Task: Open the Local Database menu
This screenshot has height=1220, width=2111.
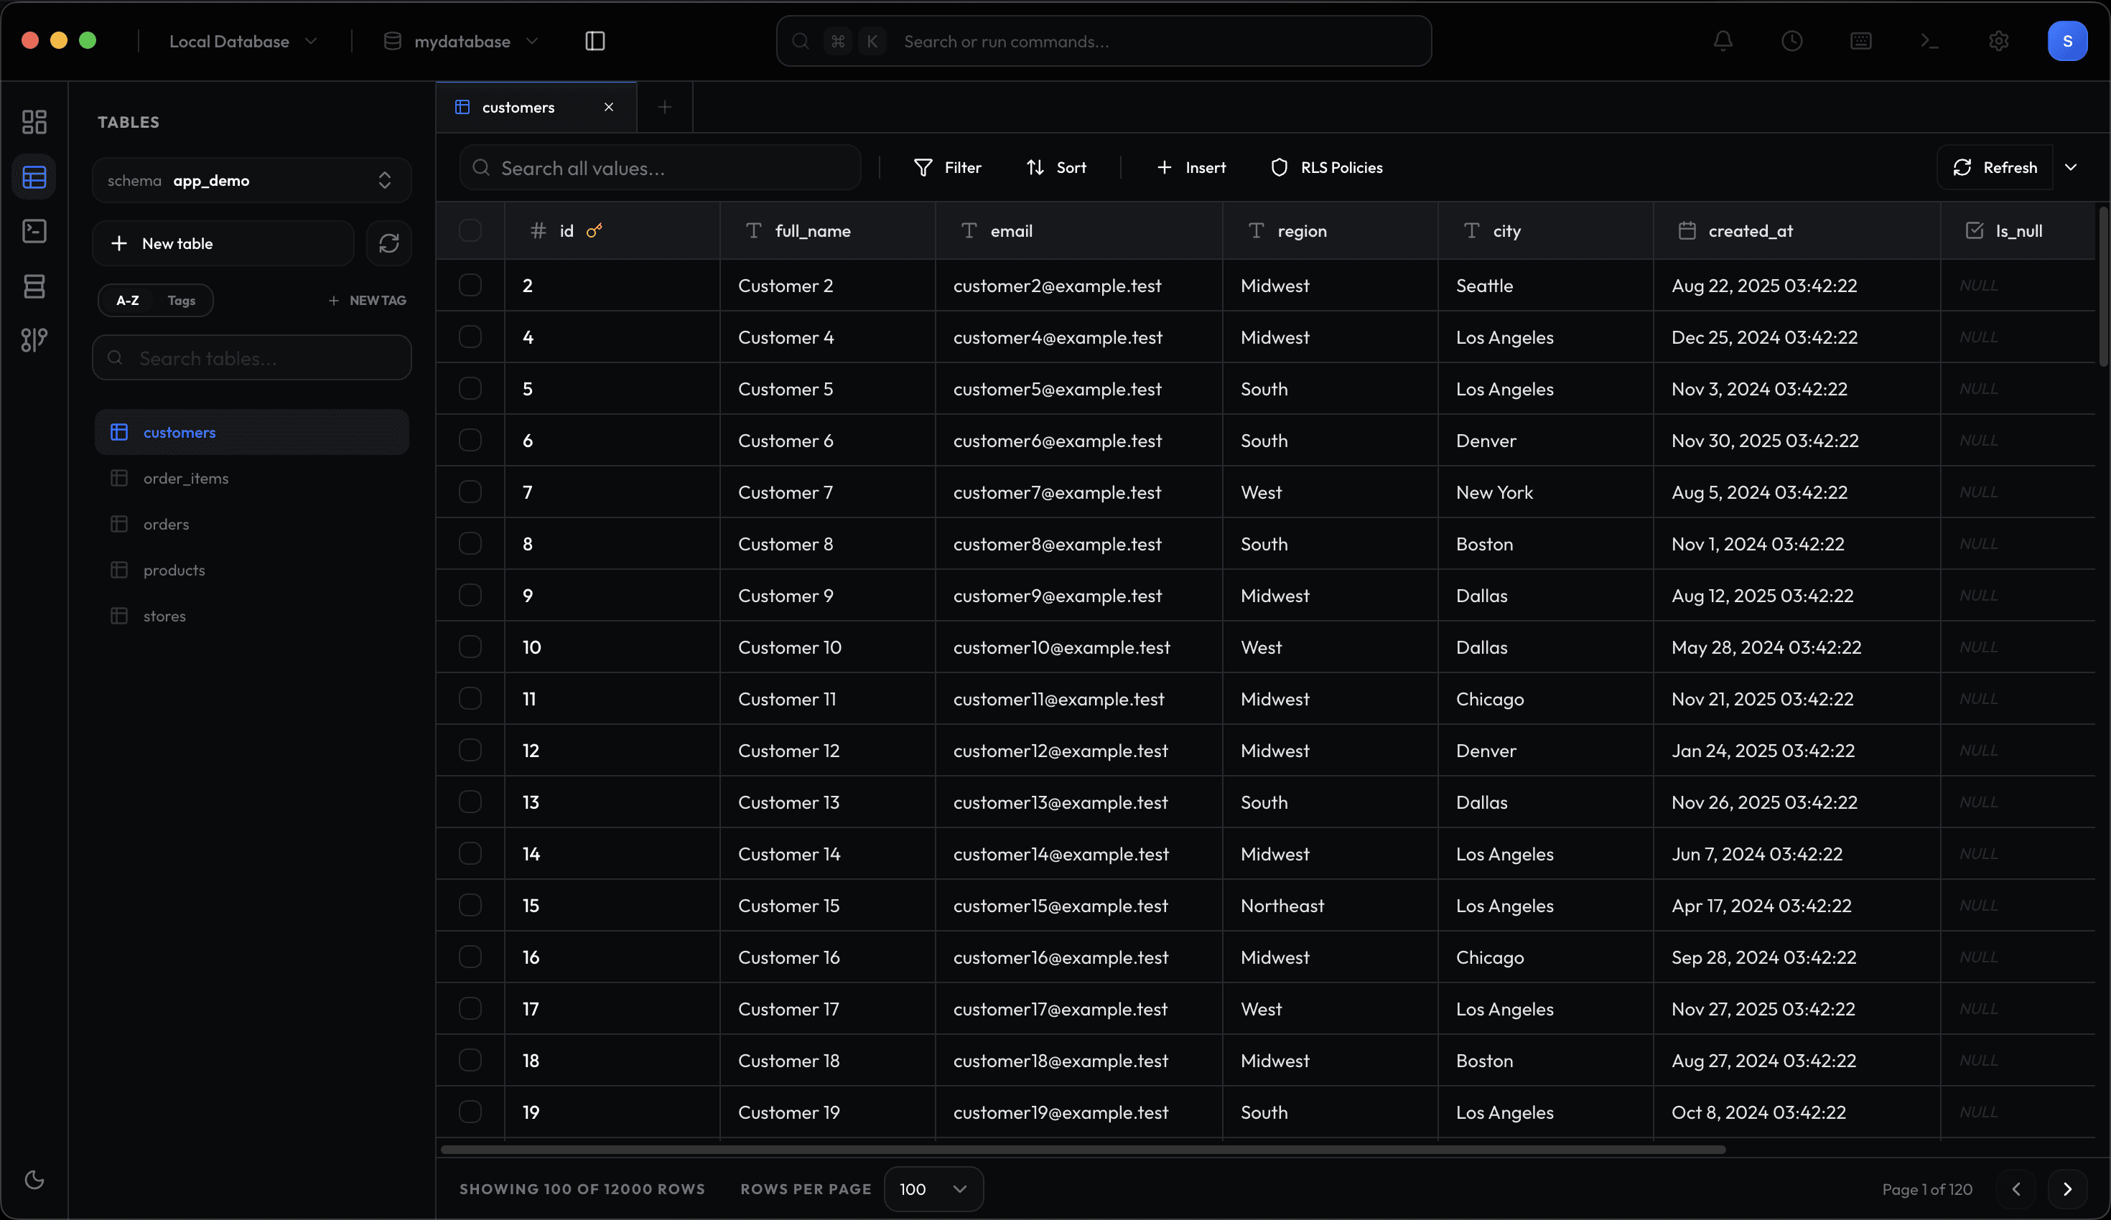Action: [x=242, y=40]
